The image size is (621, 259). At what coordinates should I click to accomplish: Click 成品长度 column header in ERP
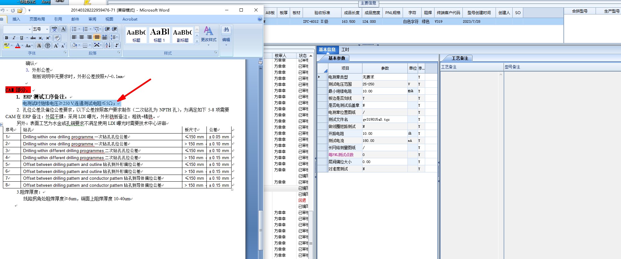click(x=352, y=13)
